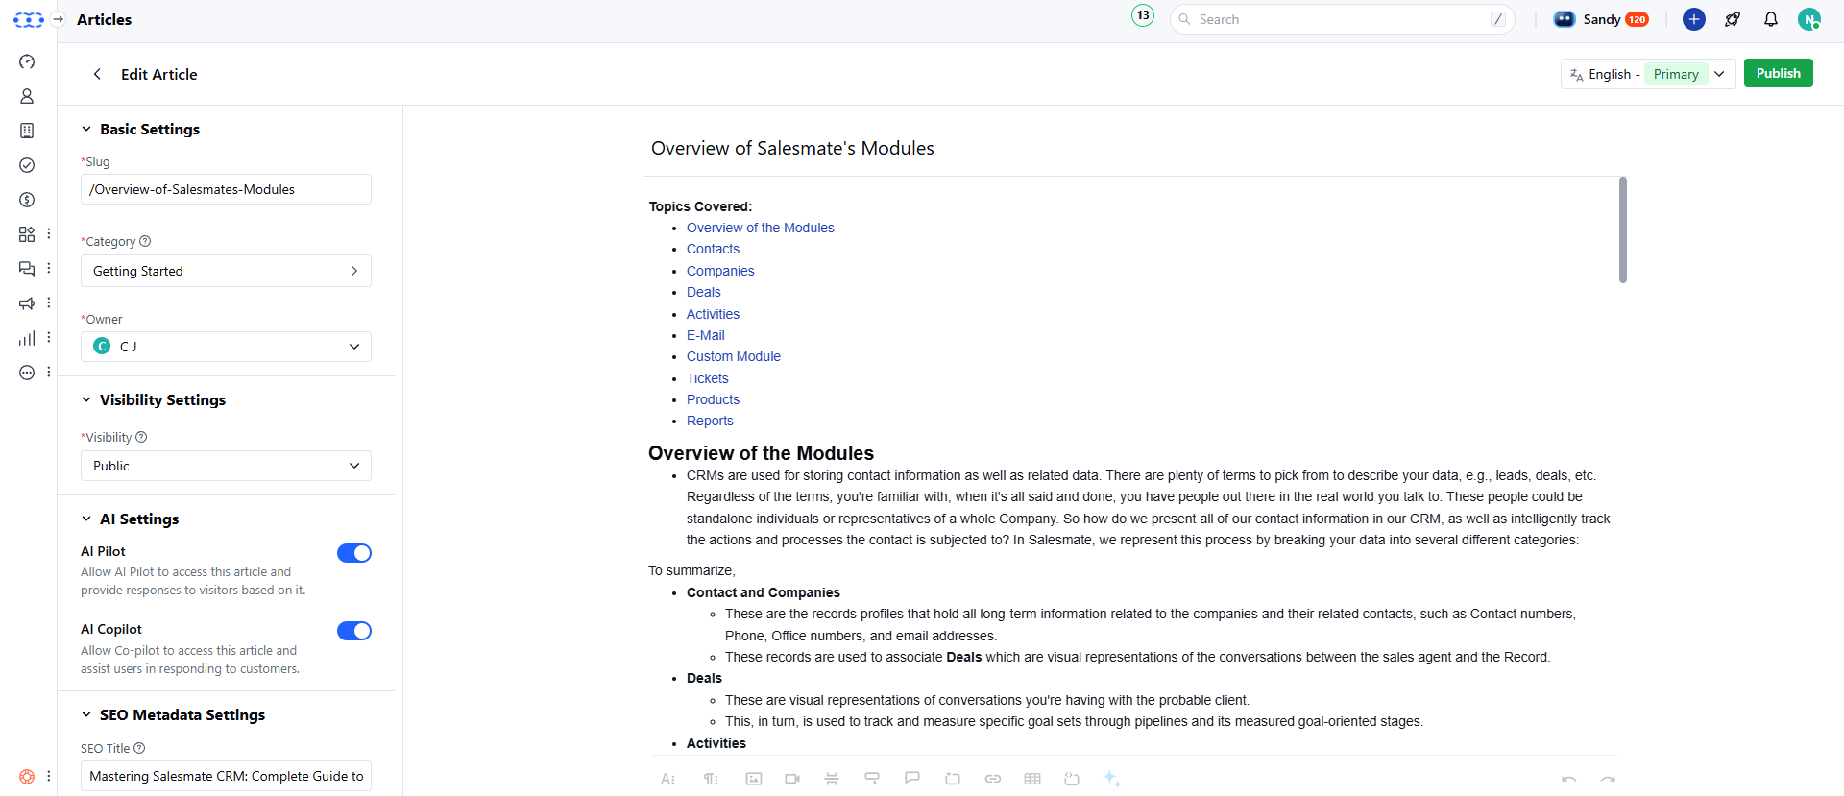Open the More ellipsis circle icon in sidebar
The height and width of the screenshot is (796, 1844).
pyautogui.click(x=27, y=373)
